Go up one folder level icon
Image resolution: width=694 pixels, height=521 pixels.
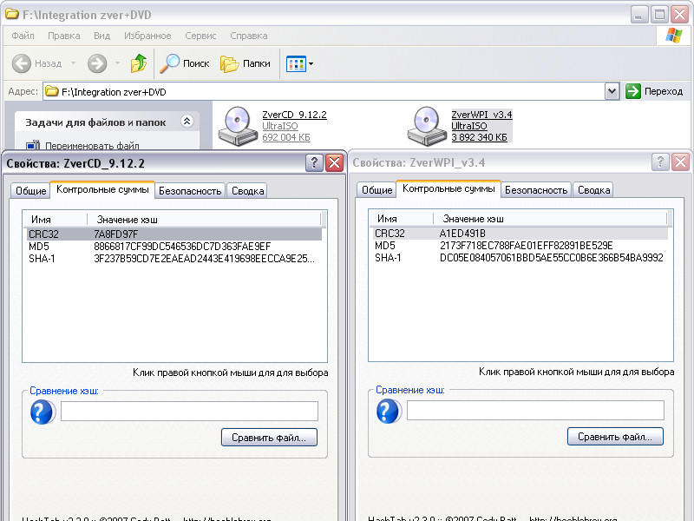tap(139, 63)
